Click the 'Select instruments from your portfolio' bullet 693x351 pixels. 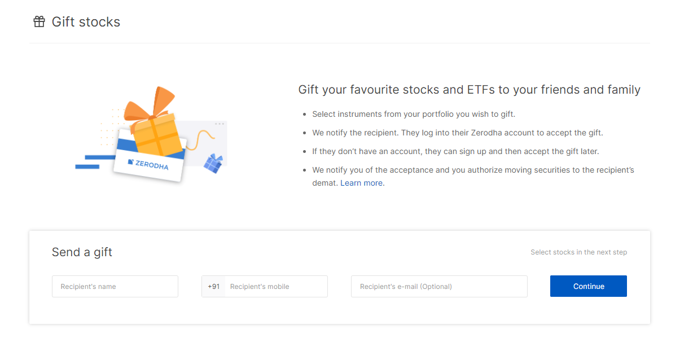[414, 114]
